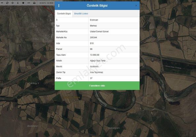Screen dimensions: 196x137
Task: Open the three-dot menu in dialog header
Action: click(59, 6)
